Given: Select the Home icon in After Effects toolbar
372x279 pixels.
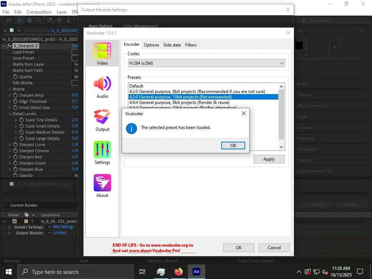Looking at the screenshot, I should [x=9, y=21].
